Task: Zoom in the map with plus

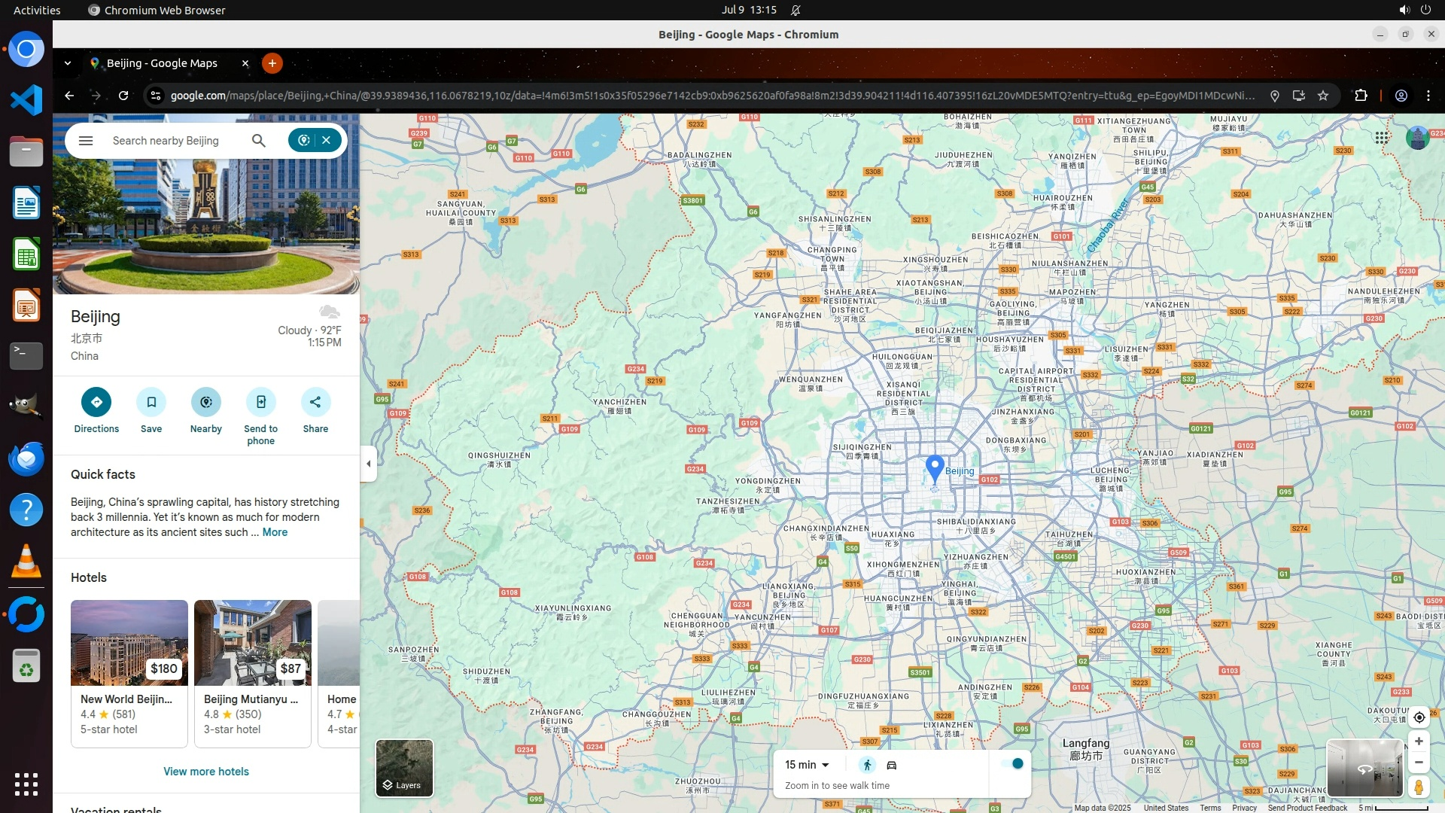Action: click(1419, 741)
